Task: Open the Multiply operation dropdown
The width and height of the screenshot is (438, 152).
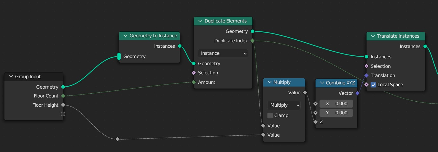Action: pos(284,105)
